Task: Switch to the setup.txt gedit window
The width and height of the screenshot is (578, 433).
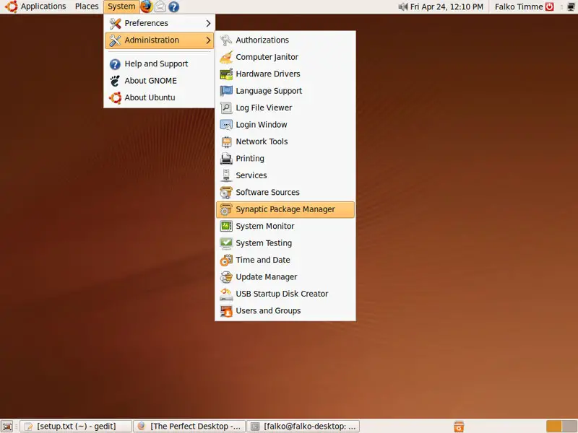Action: [x=76, y=427]
